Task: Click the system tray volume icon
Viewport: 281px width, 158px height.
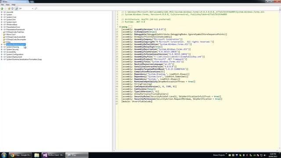Action: point(265,155)
